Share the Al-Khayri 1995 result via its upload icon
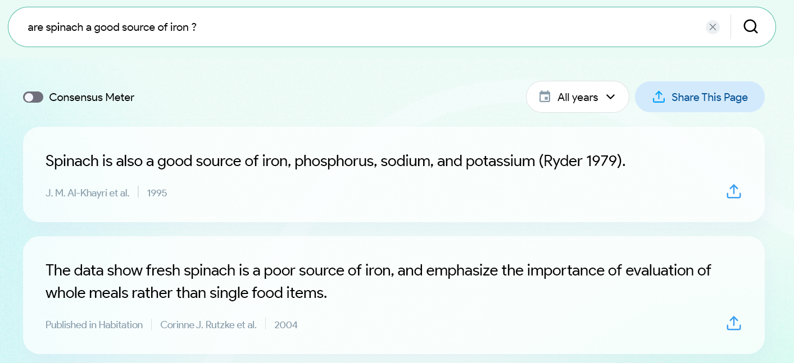This screenshot has height=363, width=794. [734, 191]
